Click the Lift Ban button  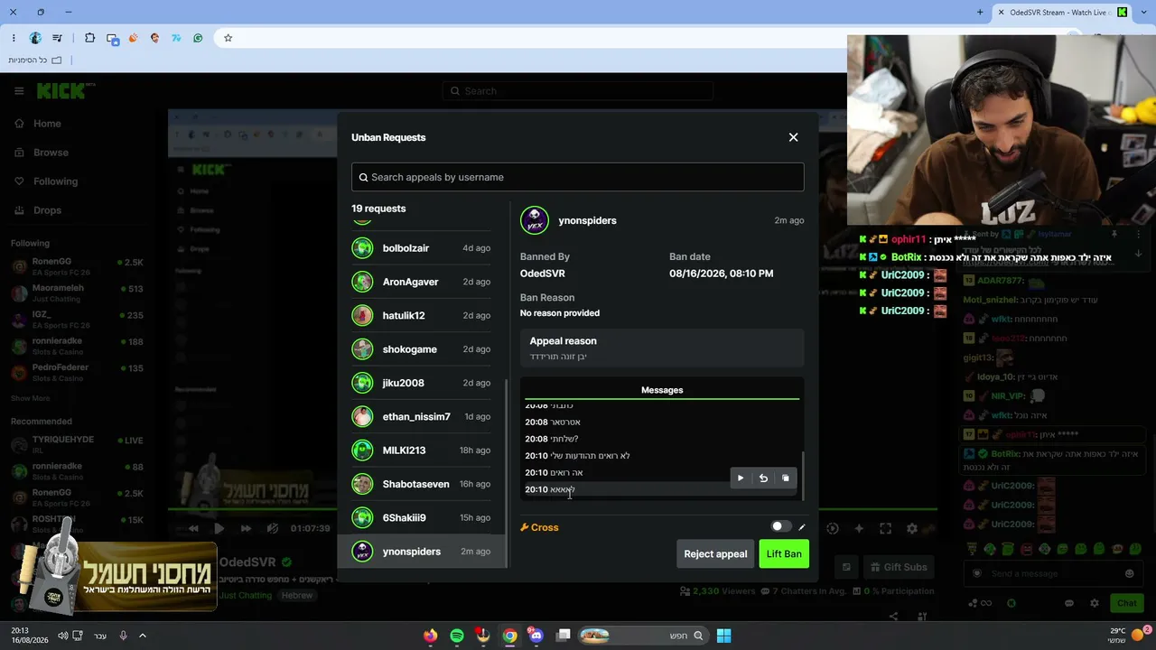pos(784,553)
